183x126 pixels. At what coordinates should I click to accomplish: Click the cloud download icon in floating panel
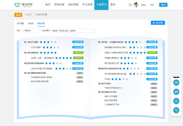[x=176, y=92]
